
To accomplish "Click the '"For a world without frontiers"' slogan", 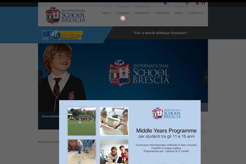I will tap(160, 33).
